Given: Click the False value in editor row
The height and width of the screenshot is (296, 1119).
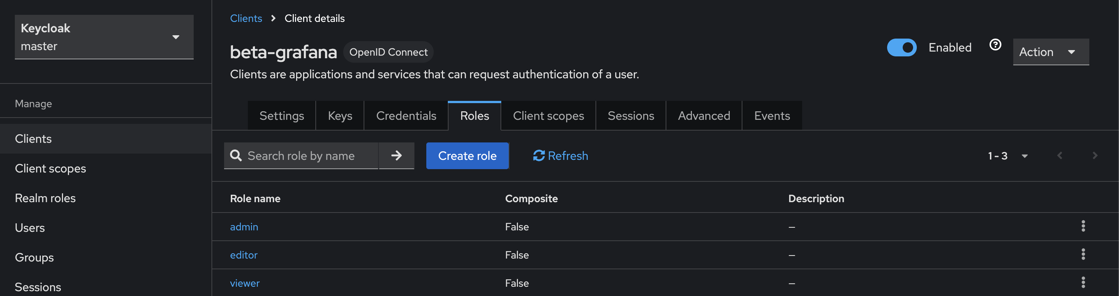Looking at the screenshot, I should (516, 255).
